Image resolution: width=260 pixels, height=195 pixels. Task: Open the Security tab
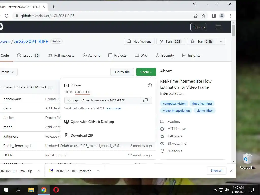(165, 55)
